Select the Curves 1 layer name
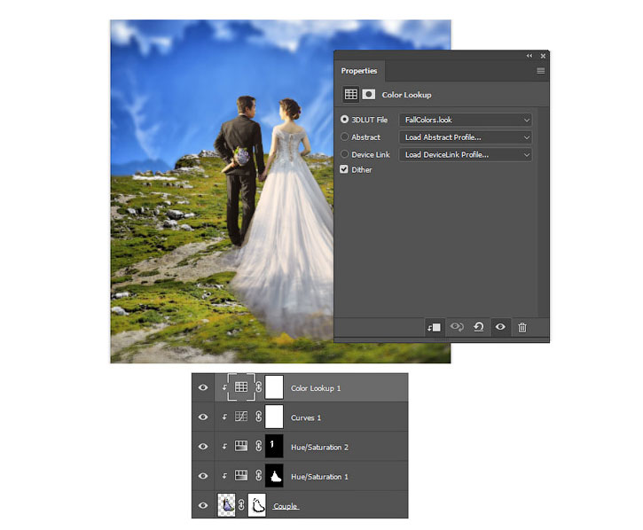 306,417
